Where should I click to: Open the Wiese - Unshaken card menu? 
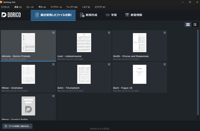[x=53, y=64]
